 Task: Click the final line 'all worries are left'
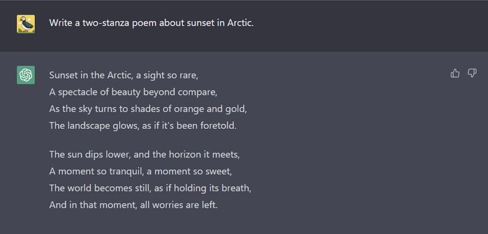[x=133, y=205]
